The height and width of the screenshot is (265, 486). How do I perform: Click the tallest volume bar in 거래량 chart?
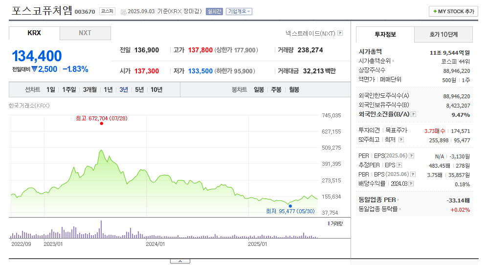pos(101,229)
